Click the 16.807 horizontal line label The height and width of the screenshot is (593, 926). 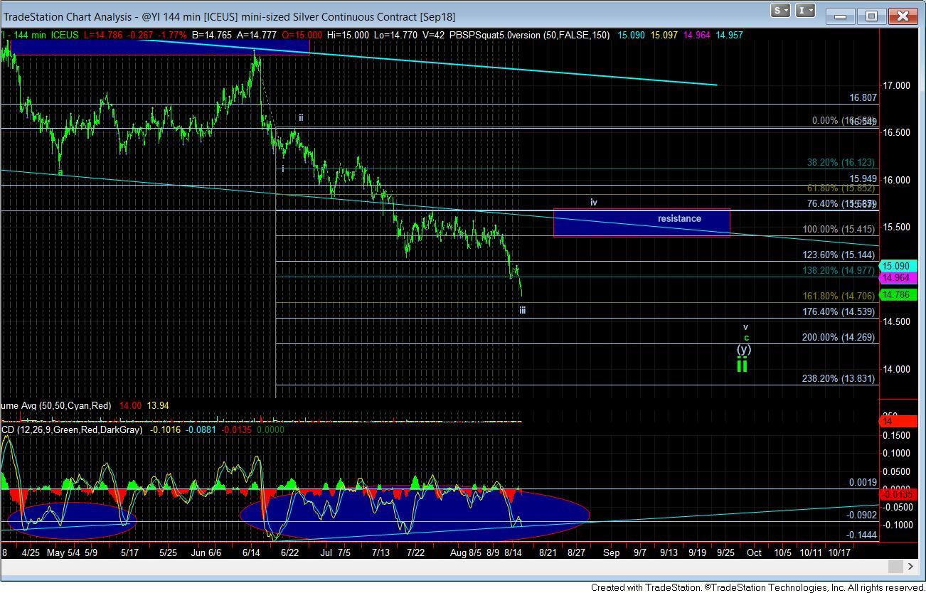(x=862, y=98)
